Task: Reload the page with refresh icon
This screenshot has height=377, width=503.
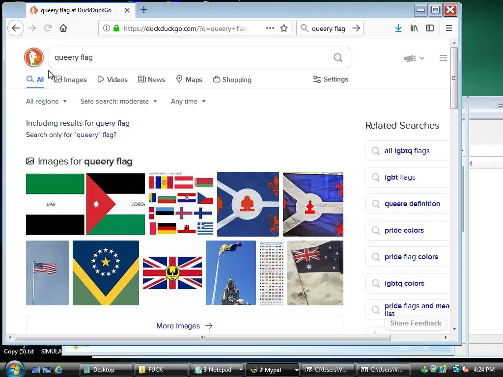Action: [48, 28]
